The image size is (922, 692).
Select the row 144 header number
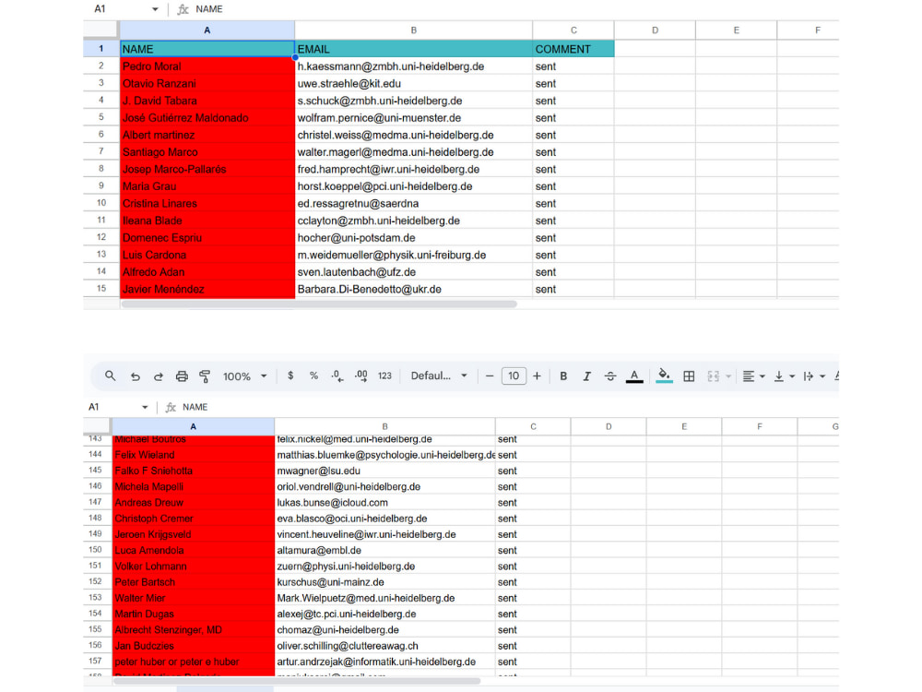(95, 454)
